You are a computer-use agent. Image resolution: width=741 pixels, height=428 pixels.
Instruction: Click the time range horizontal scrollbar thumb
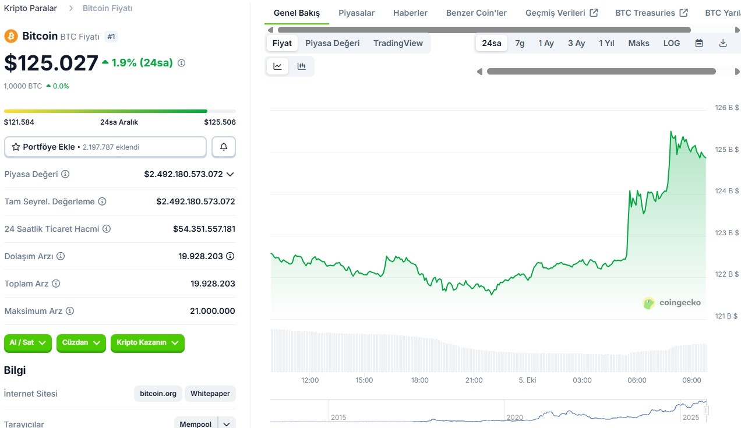click(601, 72)
